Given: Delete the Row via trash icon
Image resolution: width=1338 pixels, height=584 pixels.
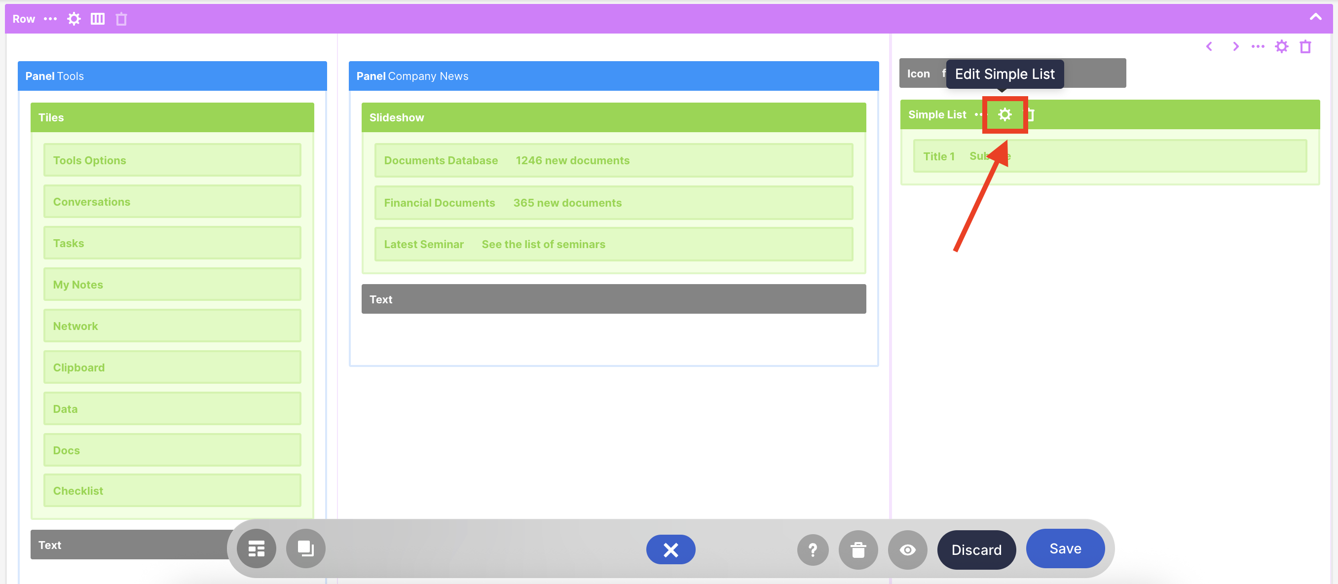Looking at the screenshot, I should point(121,19).
